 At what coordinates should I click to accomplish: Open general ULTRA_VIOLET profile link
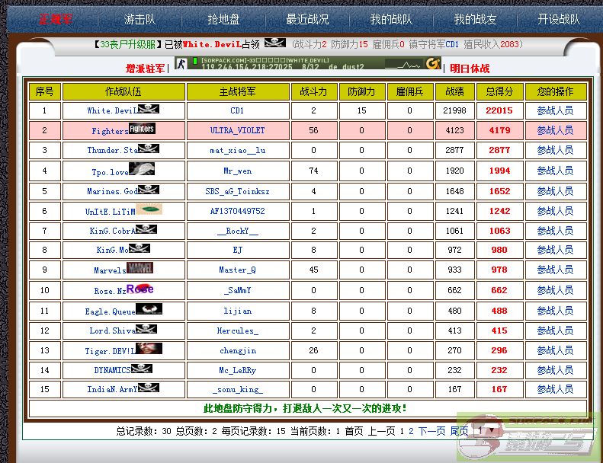pos(237,131)
